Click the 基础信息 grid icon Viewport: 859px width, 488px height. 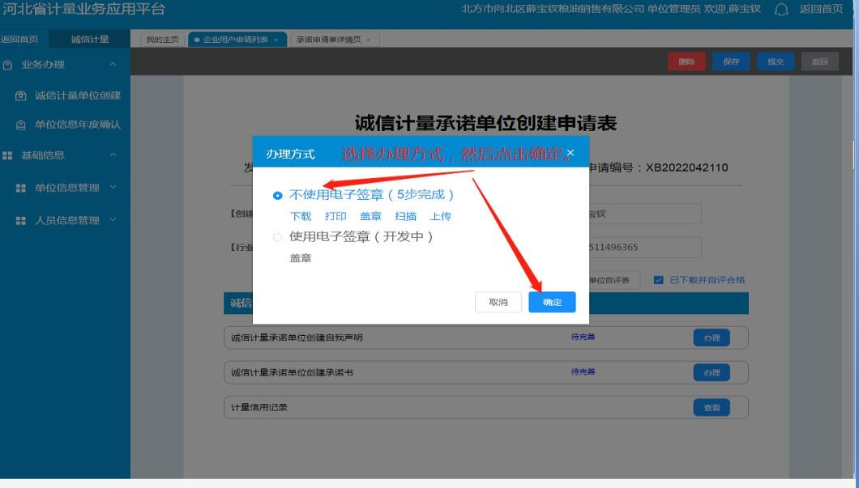7,155
